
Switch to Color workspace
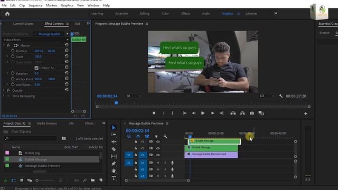coord(165,13)
